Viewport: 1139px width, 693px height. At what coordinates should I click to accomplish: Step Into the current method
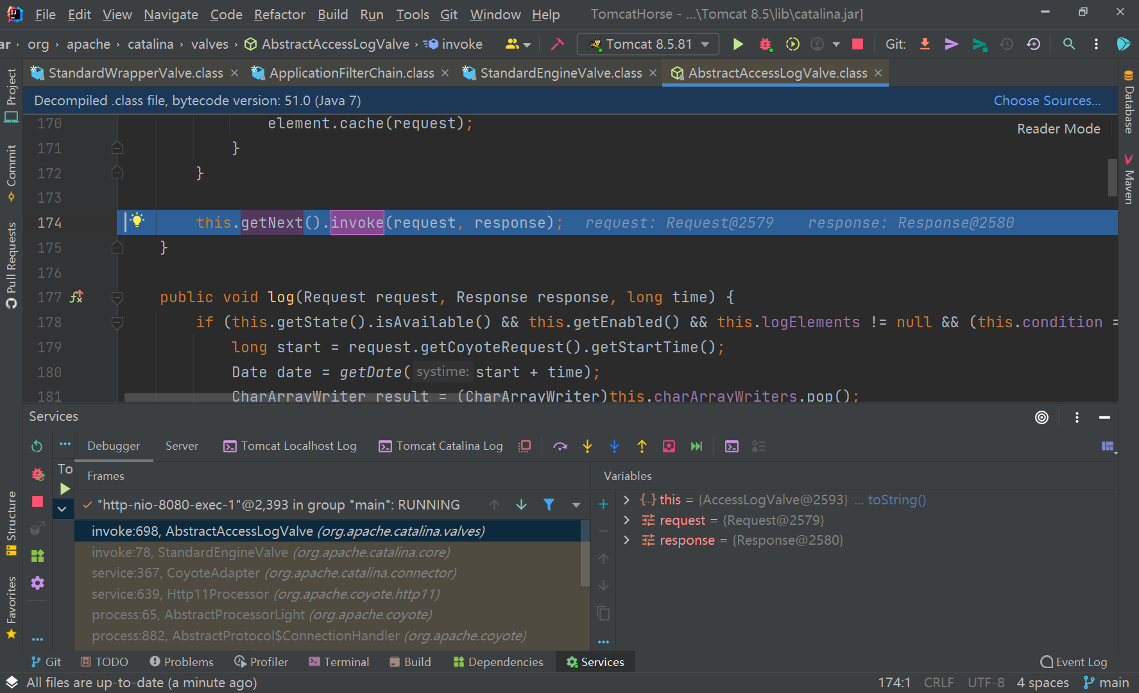point(588,446)
